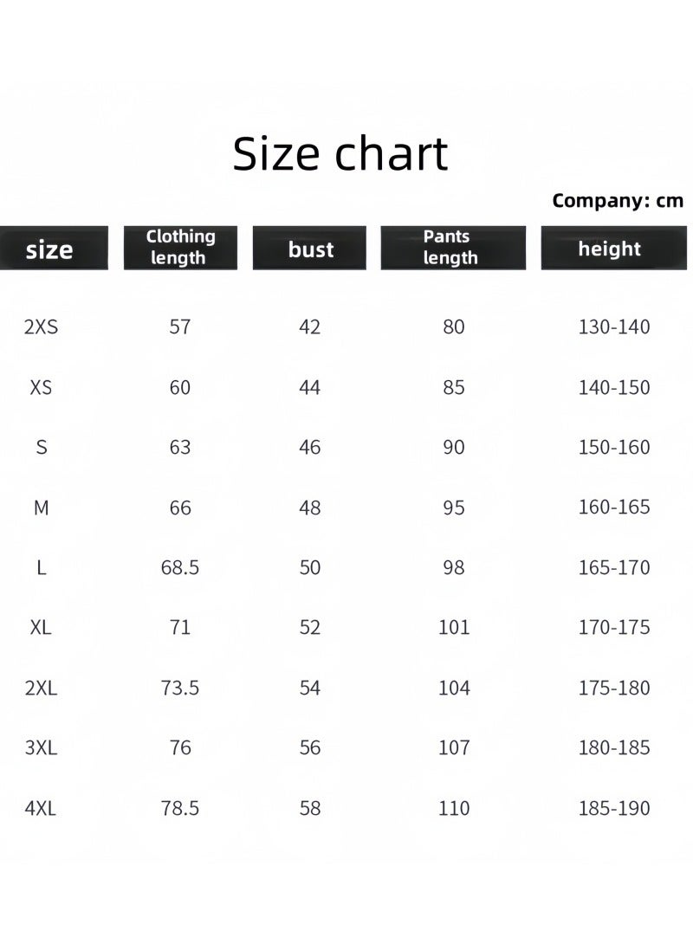This screenshot has height=944, width=693.
Task: Click the 'size' column header
Action: pyautogui.click(x=53, y=248)
